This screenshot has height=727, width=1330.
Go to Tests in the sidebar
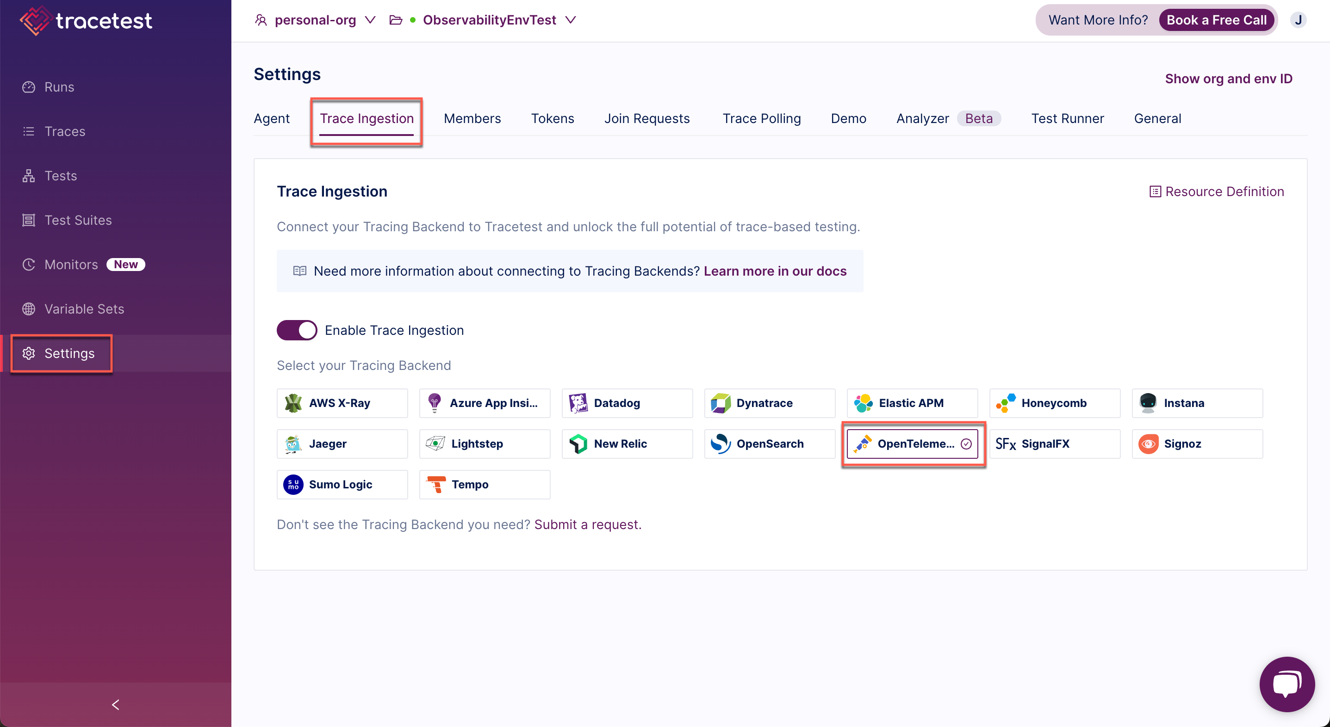[x=116, y=176]
